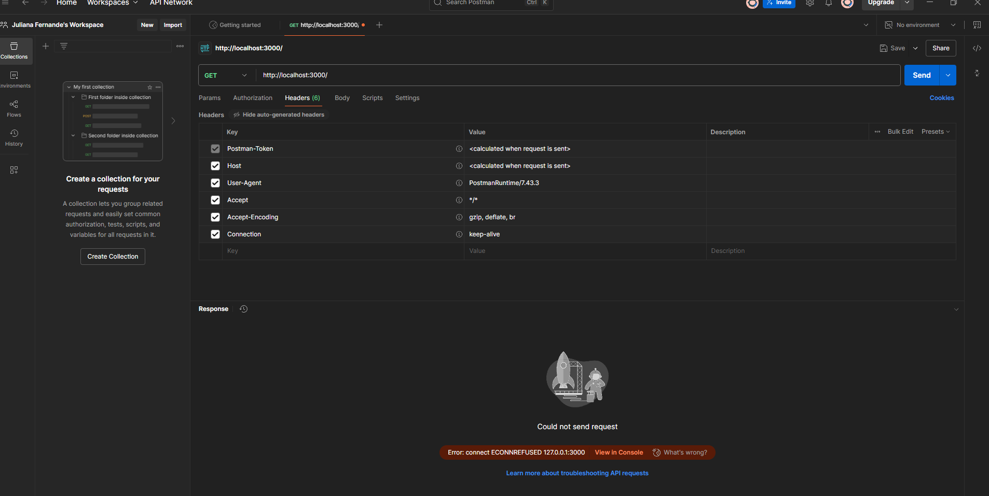The height and width of the screenshot is (496, 989).
Task: Click the response history icon
Action: [244, 309]
